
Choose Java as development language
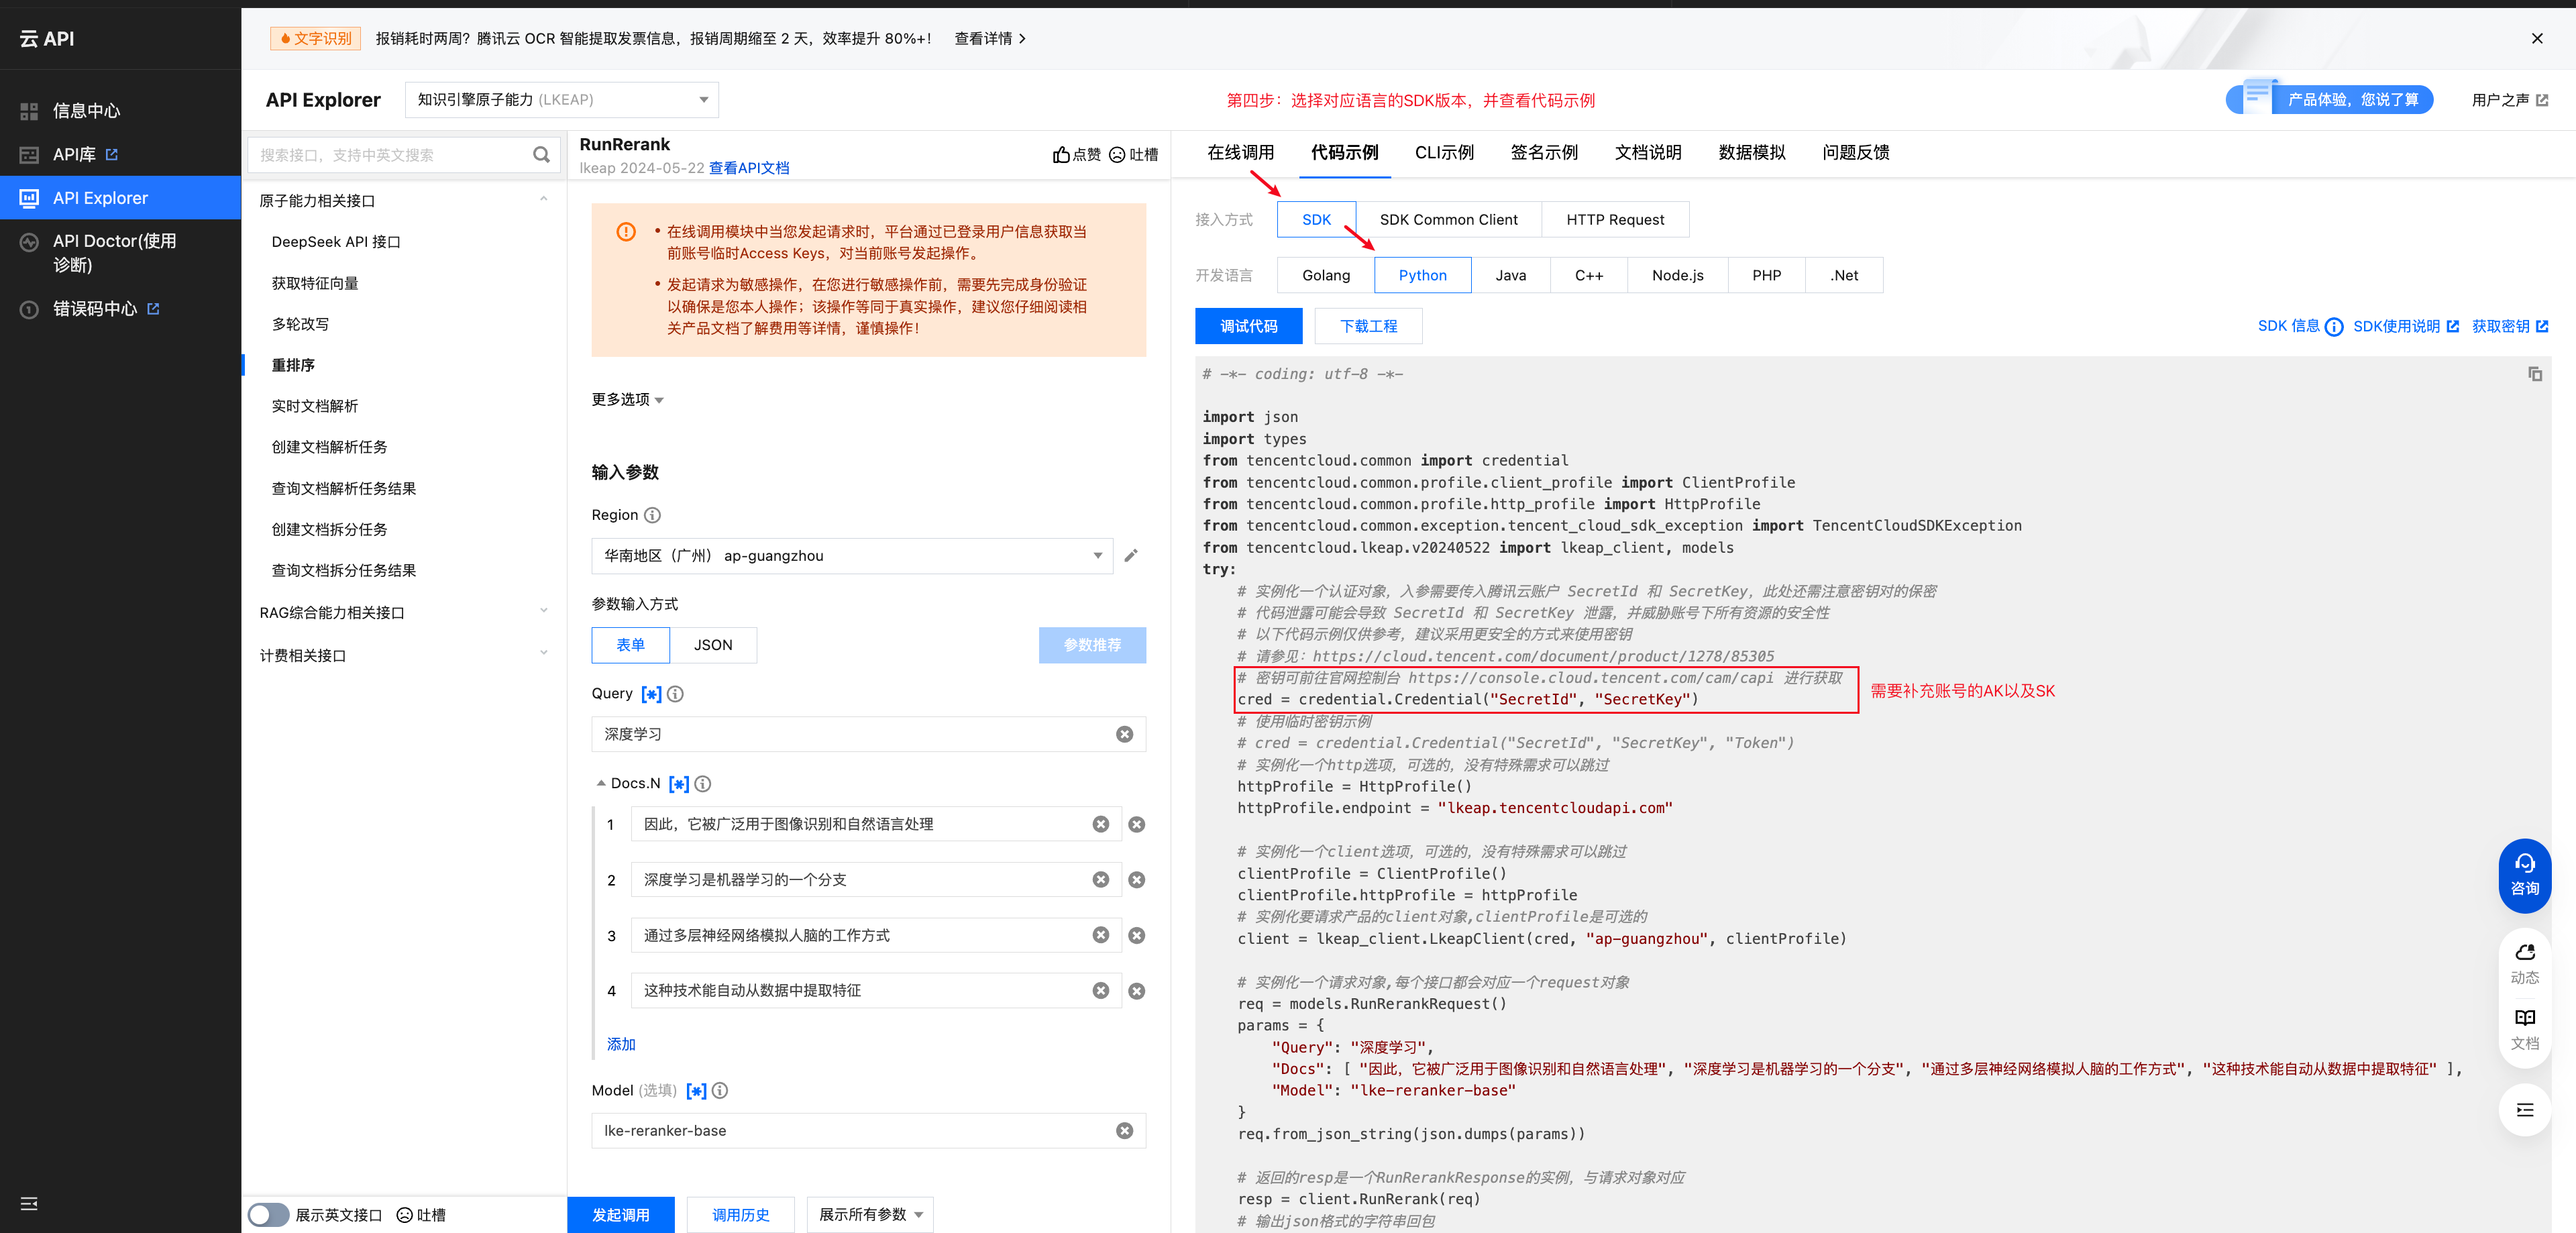1510,275
